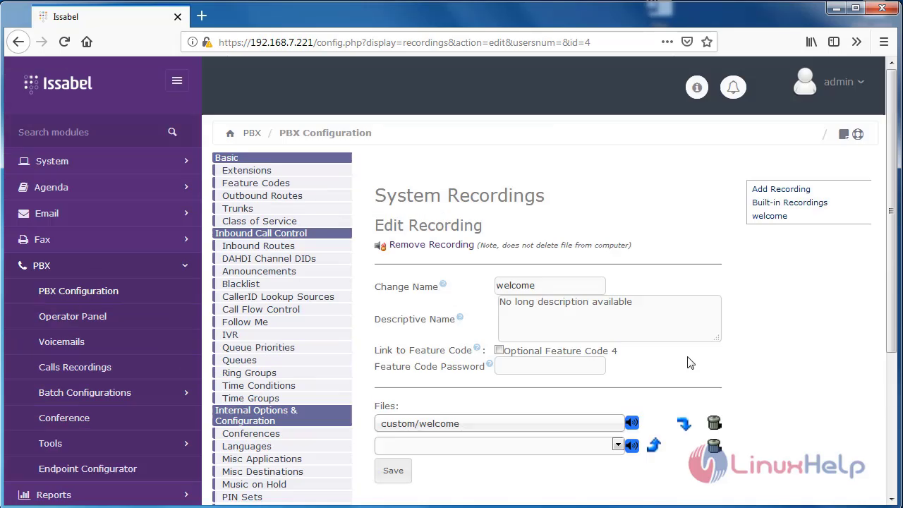Click Feature Code Password field
The height and width of the screenshot is (508, 903).
550,365
